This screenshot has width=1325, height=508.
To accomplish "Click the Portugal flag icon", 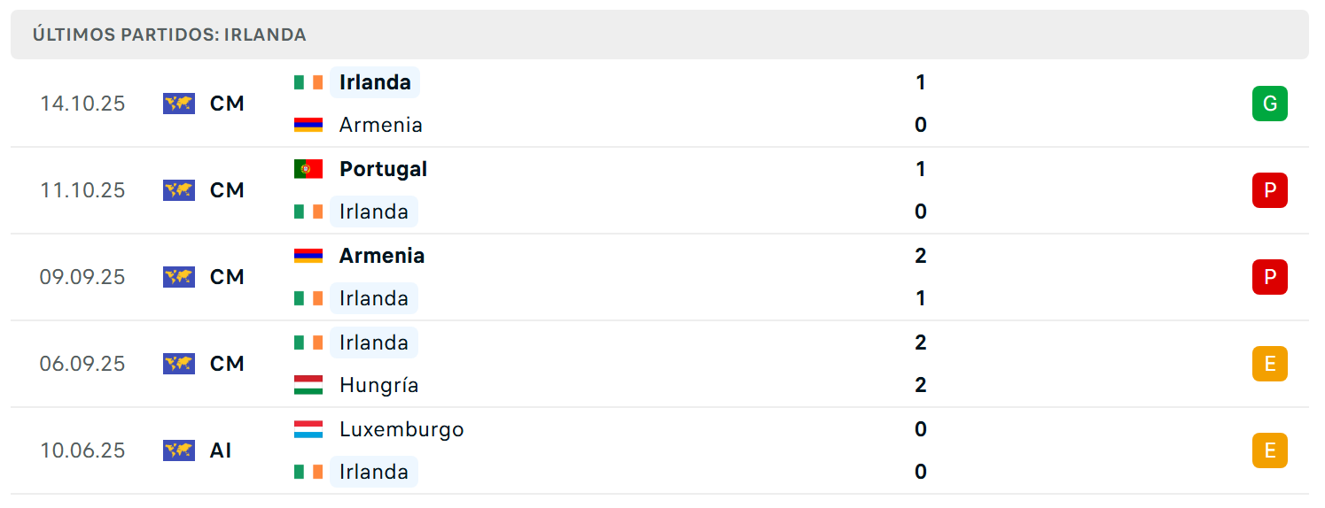I will click(x=308, y=169).
